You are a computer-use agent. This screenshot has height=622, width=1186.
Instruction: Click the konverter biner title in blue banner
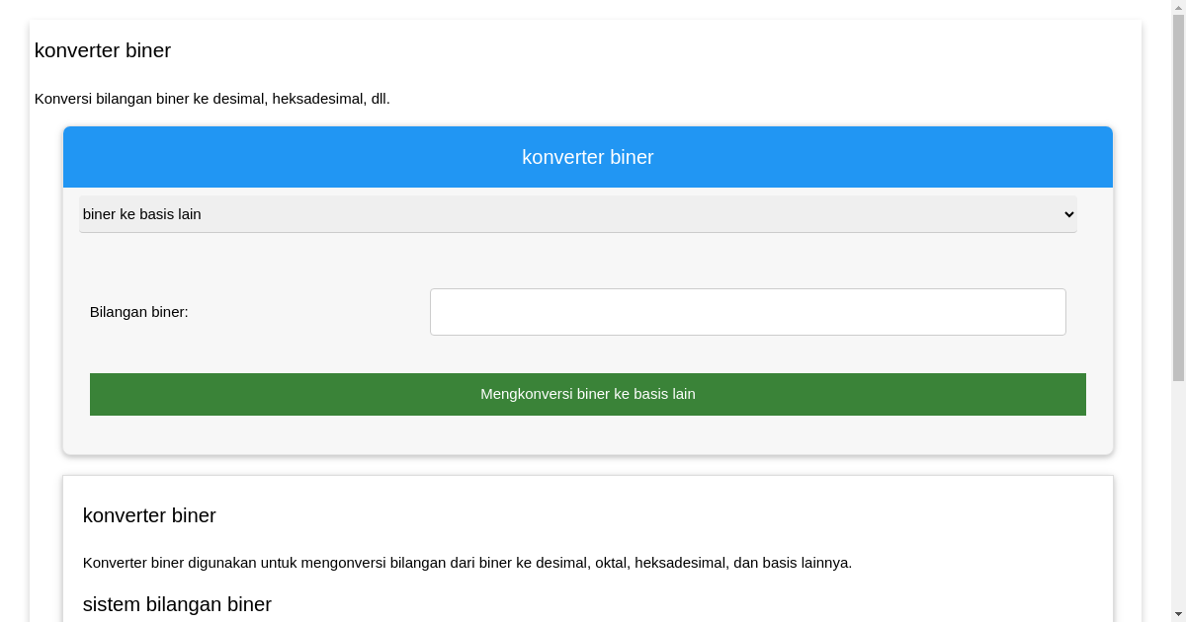pos(587,156)
